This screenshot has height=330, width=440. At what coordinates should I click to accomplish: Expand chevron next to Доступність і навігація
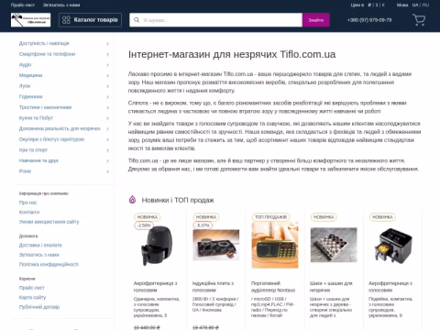click(x=107, y=44)
